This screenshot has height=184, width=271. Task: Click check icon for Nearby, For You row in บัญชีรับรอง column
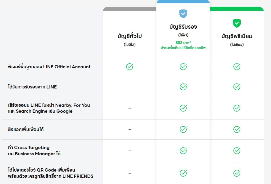pyautogui.click(x=183, y=108)
